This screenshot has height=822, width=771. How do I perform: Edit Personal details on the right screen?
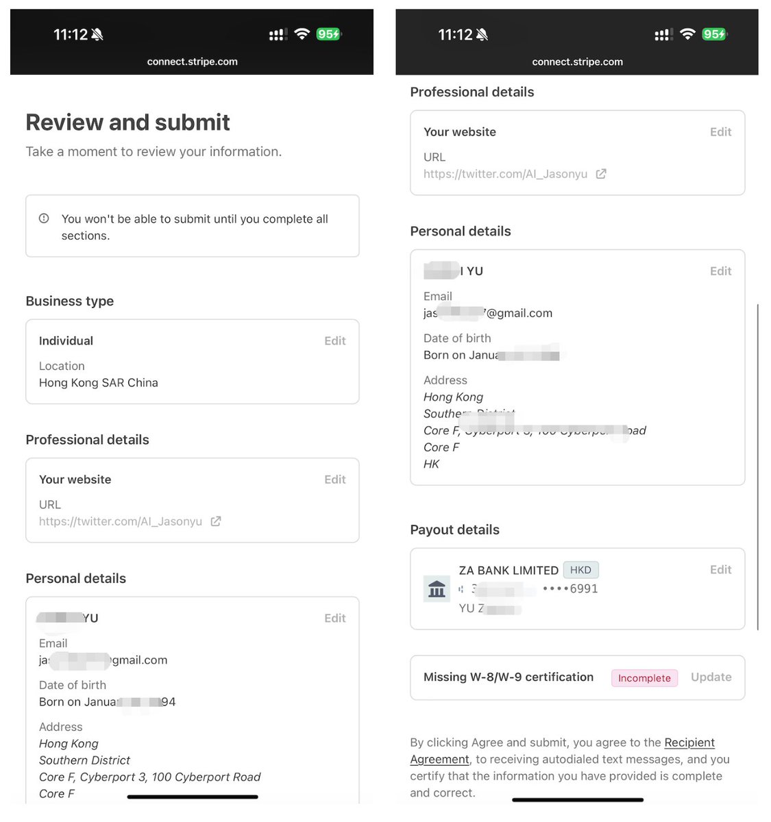click(720, 271)
